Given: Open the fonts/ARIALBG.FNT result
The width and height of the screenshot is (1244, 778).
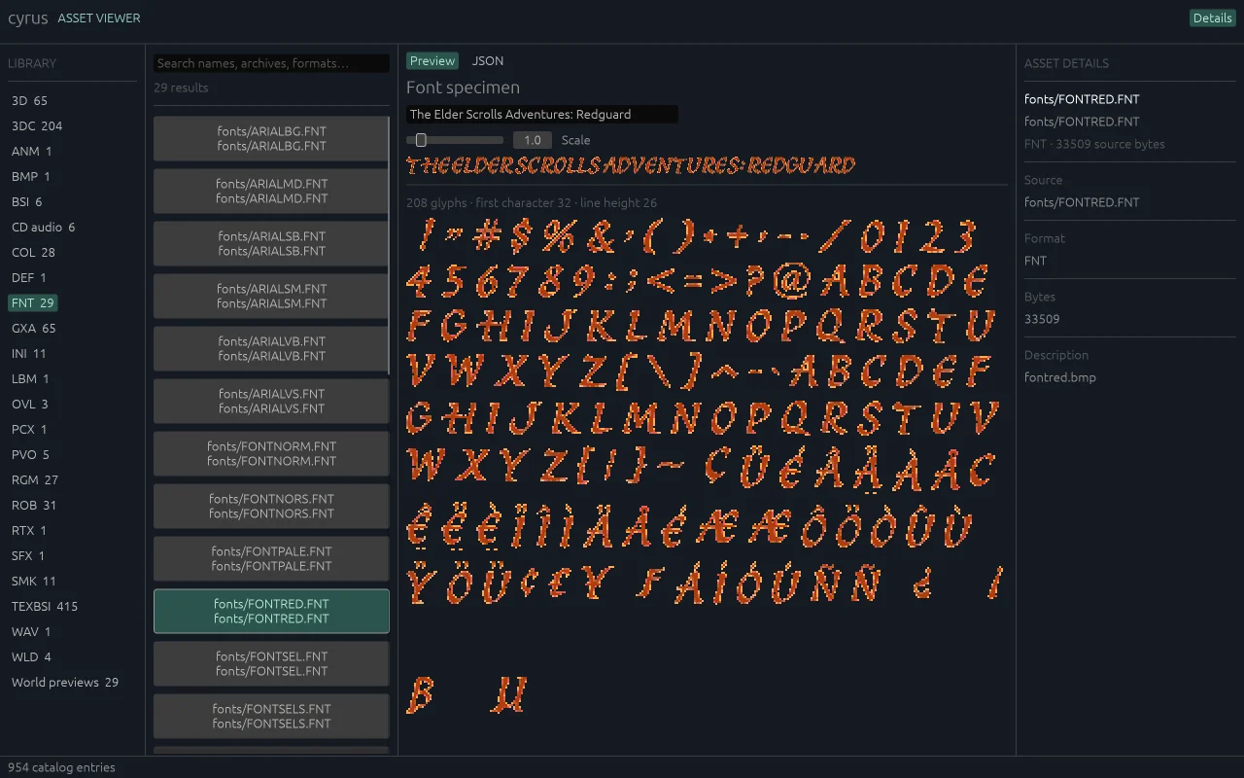Looking at the screenshot, I should pos(271,138).
